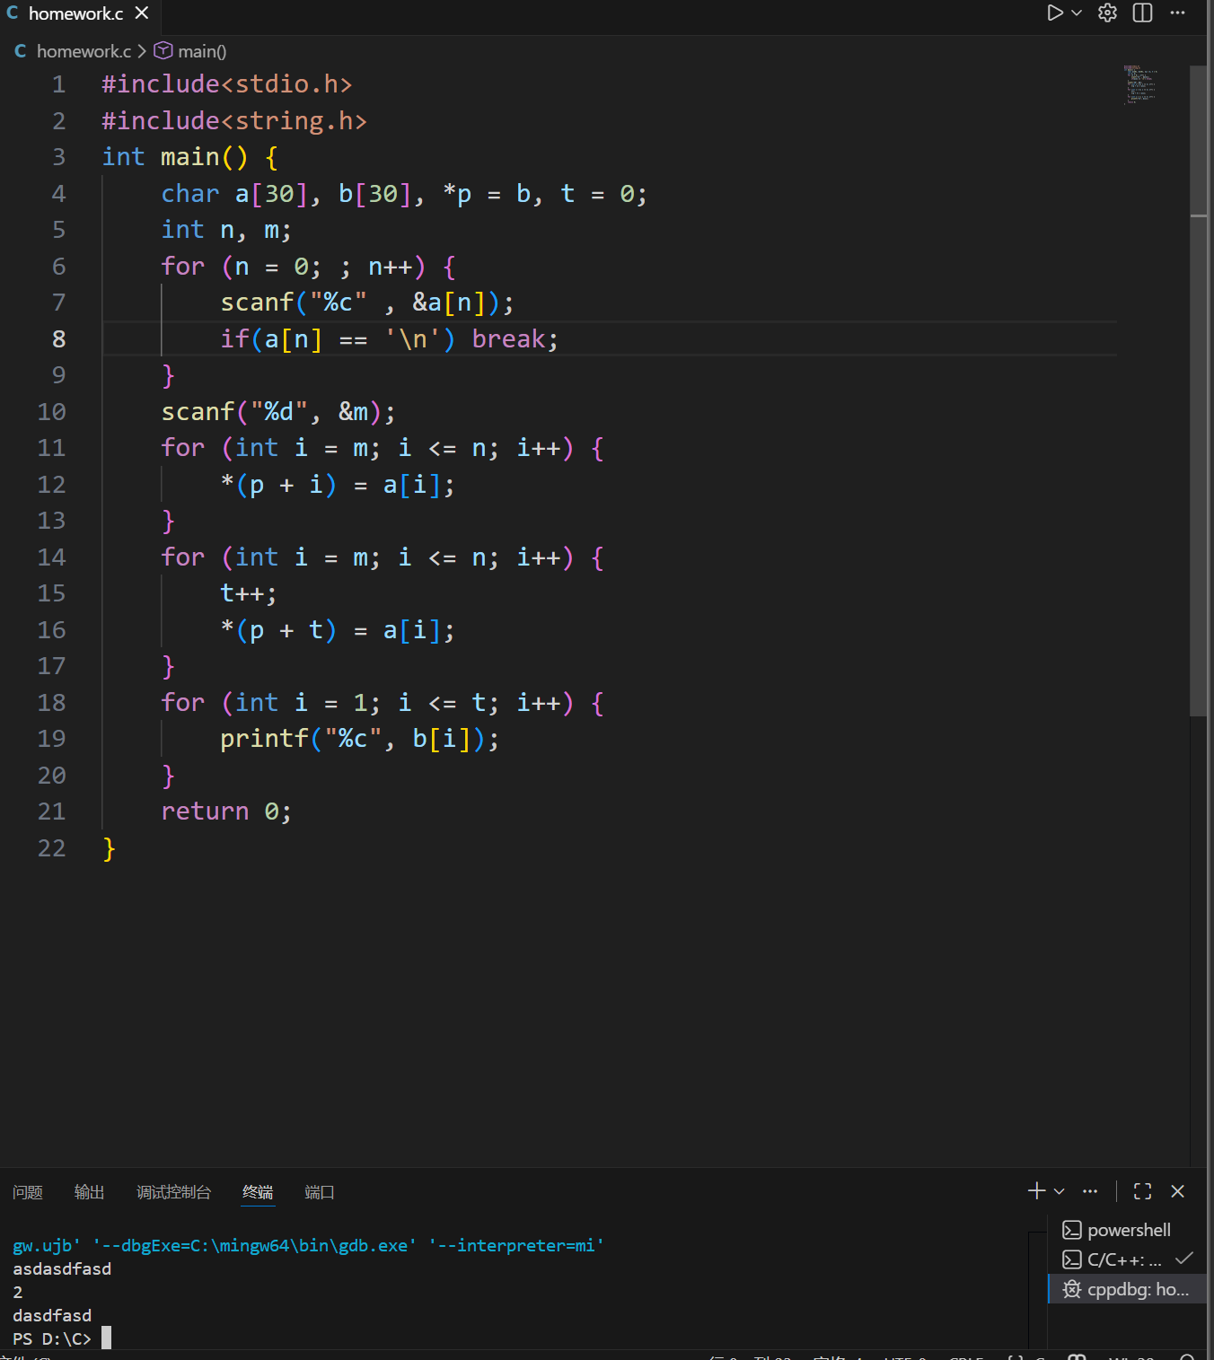Open terminal panel more actions ellipsis
Image resolution: width=1214 pixels, height=1360 pixels.
coord(1090,1191)
